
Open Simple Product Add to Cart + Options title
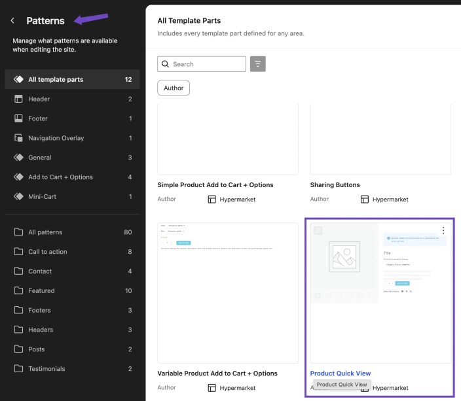pos(215,184)
